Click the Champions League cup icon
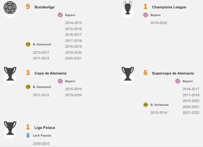The image size is (203, 147). 128,8
